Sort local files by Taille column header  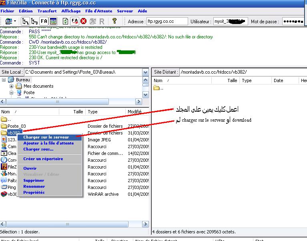coord(78,112)
